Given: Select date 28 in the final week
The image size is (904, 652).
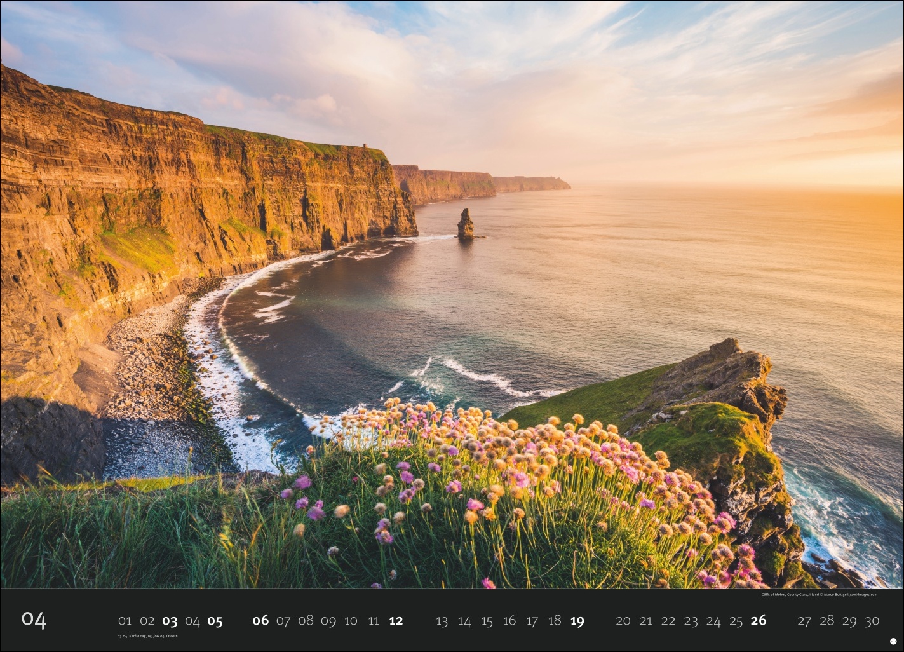Looking at the screenshot, I should tap(826, 621).
